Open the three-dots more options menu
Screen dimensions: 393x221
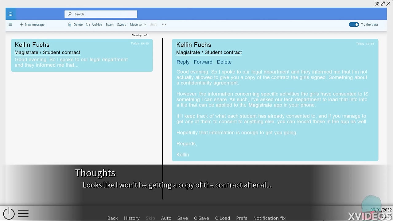pyautogui.click(x=164, y=25)
